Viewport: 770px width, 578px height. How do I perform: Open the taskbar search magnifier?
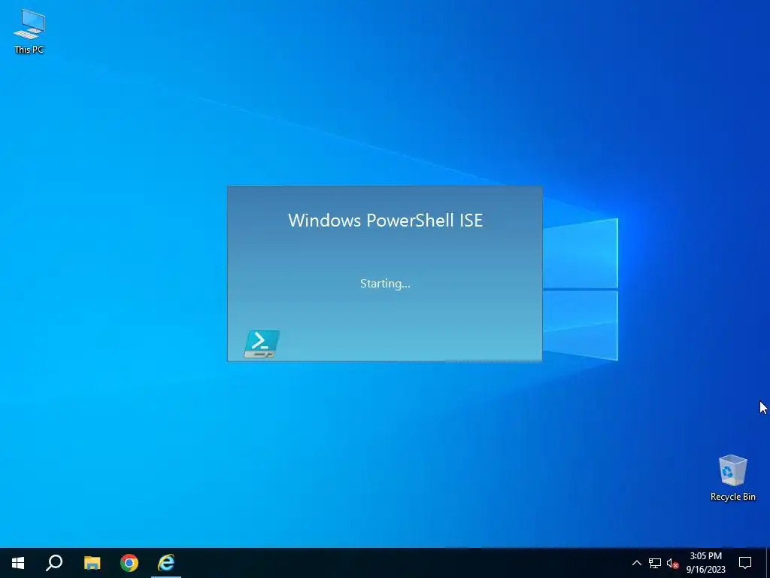(x=54, y=563)
